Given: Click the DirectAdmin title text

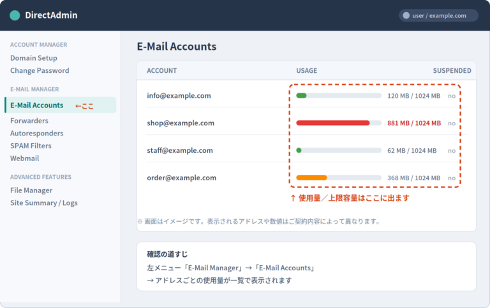Looking at the screenshot, I should 51,15.
